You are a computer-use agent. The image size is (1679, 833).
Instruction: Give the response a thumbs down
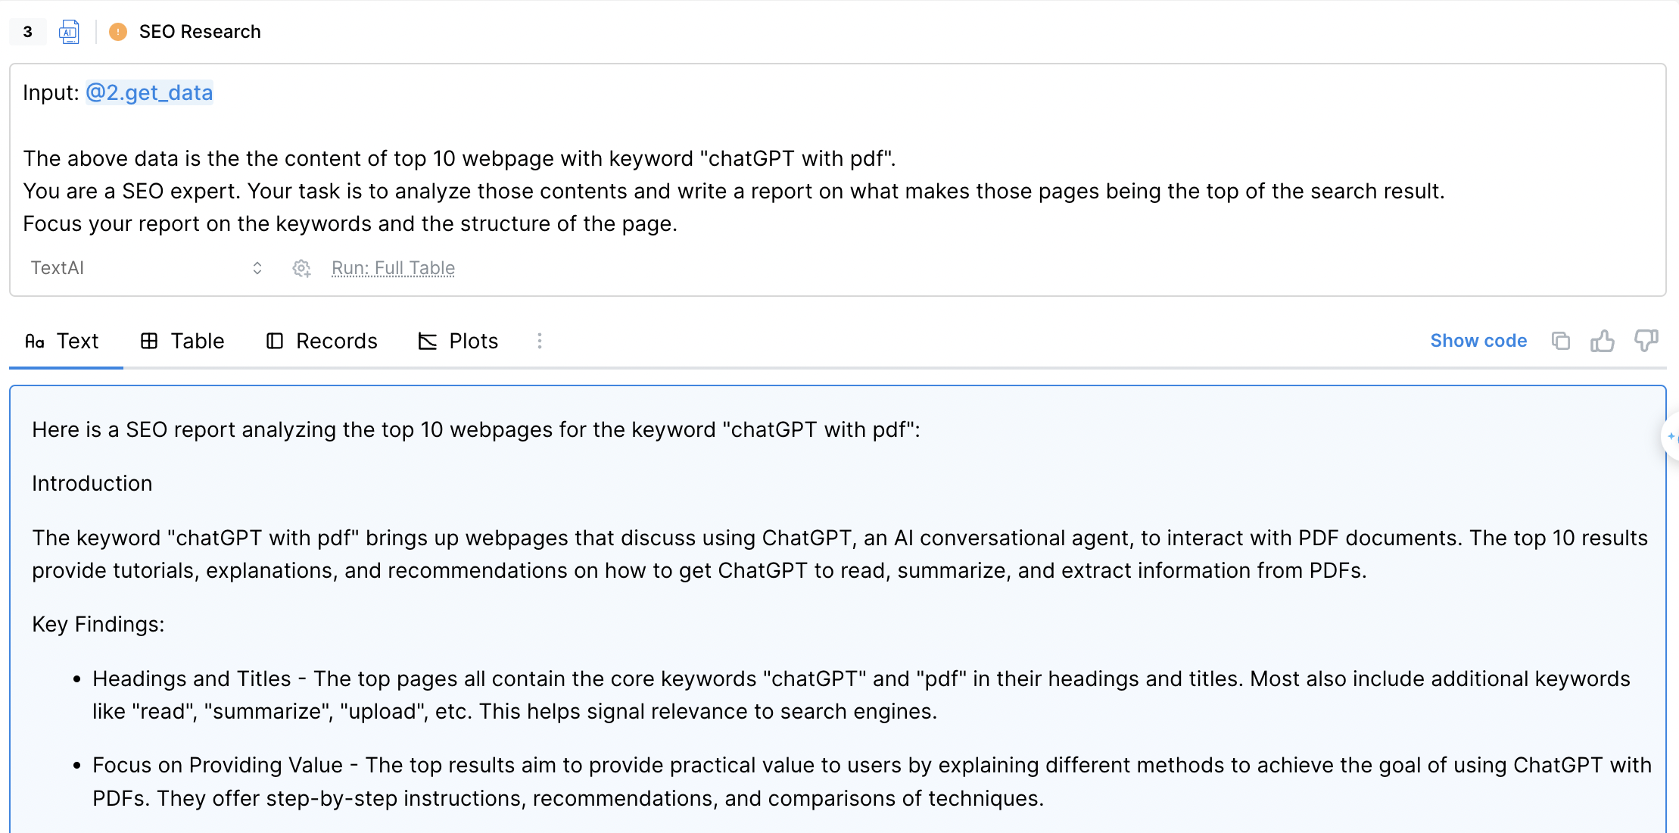[1646, 341]
